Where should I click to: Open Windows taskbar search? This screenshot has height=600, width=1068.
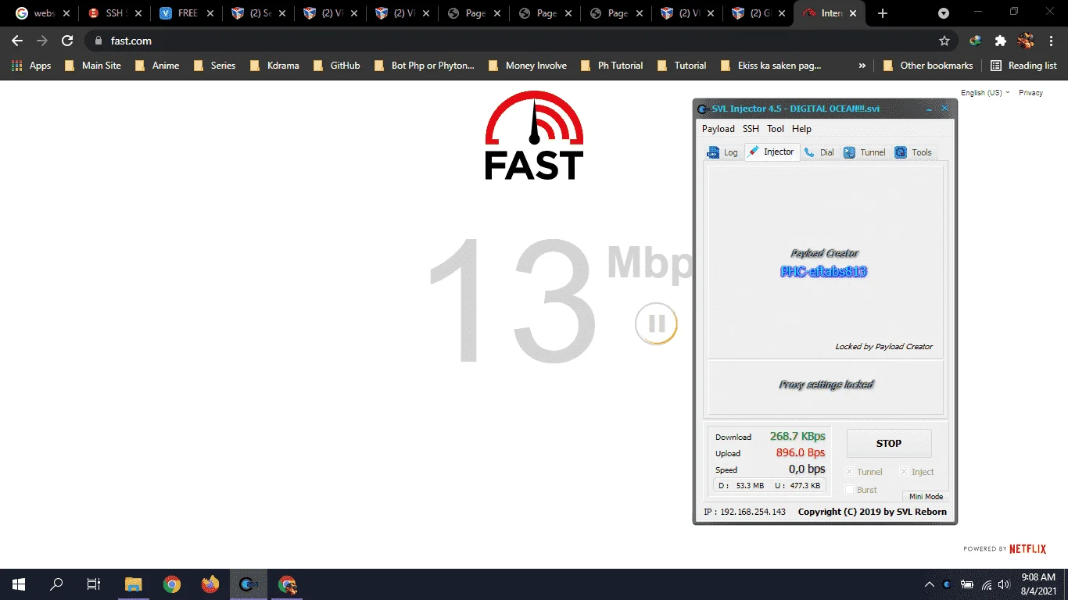[x=56, y=584]
